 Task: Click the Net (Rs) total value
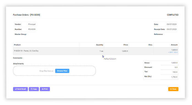pos(174,77)
